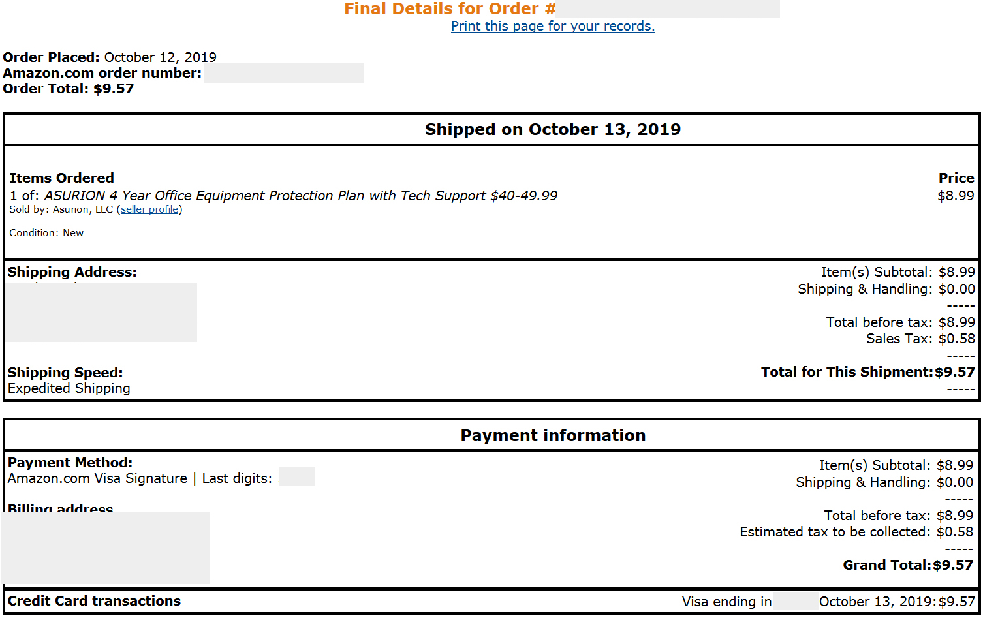Click the Sales Tax $0.58 amount
983x618 pixels.
[957, 339]
